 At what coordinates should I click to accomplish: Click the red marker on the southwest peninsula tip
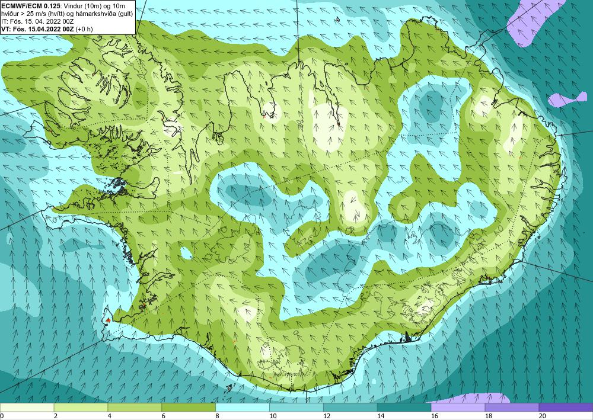click(108, 320)
